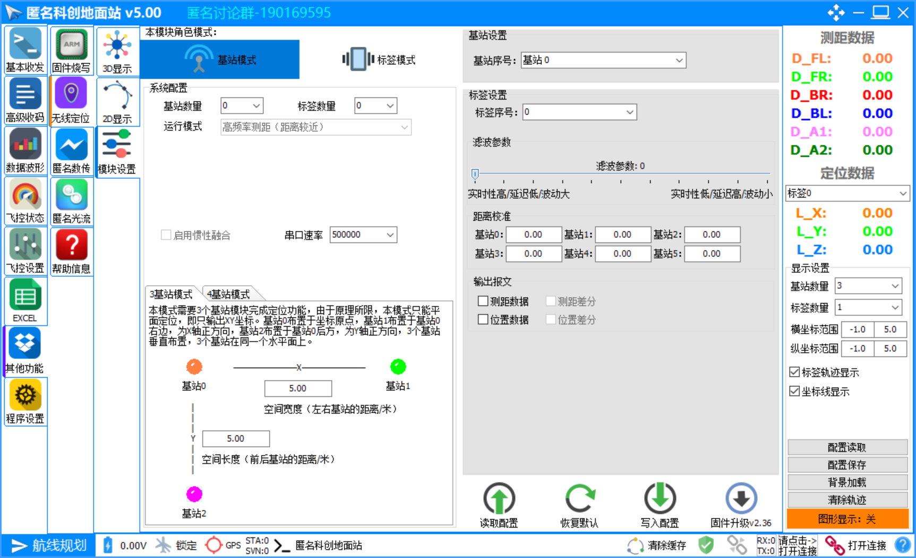
Task: Click the 滤波参数 slider handle
Action: 475,173
